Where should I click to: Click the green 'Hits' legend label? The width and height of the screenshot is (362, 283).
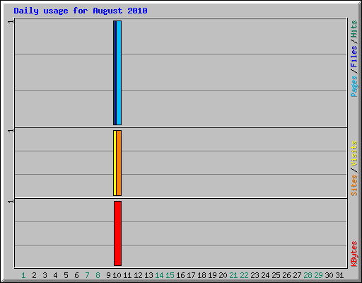[x=354, y=29]
